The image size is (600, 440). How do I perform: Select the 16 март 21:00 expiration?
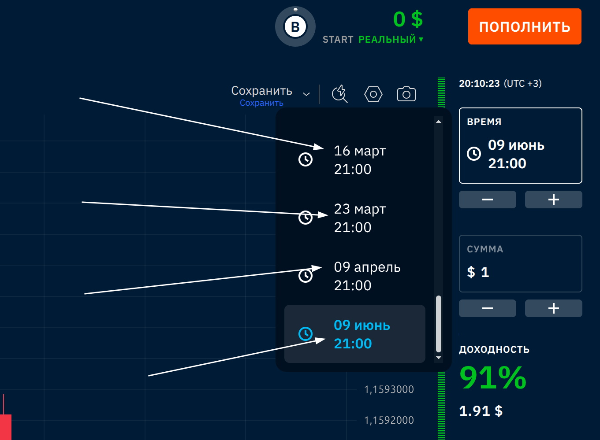pyautogui.click(x=359, y=160)
